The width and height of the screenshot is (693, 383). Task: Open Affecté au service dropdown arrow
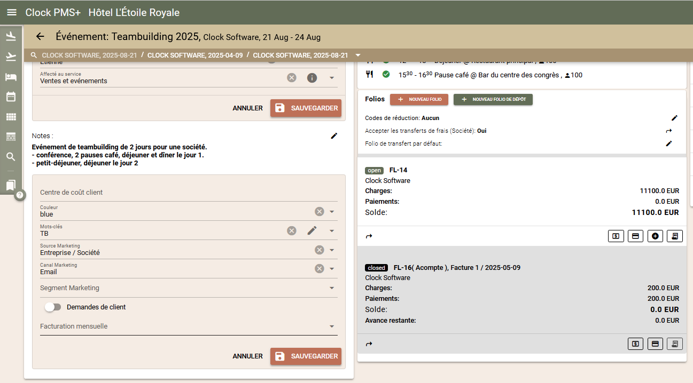pos(332,78)
